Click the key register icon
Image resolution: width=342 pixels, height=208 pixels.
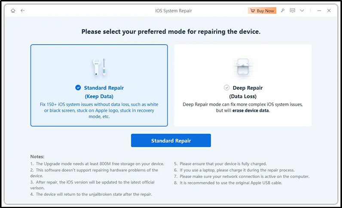point(283,10)
